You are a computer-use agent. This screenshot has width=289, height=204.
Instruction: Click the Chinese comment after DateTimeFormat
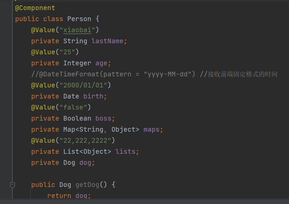pyautogui.click(x=239, y=74)
